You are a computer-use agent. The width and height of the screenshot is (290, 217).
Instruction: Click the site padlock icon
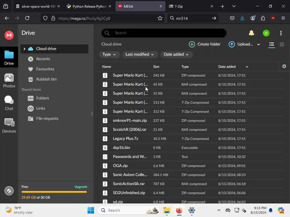click(53, 18)
